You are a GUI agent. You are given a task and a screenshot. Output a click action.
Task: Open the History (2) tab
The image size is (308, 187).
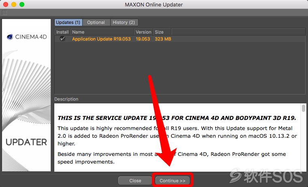coord(124,22)
